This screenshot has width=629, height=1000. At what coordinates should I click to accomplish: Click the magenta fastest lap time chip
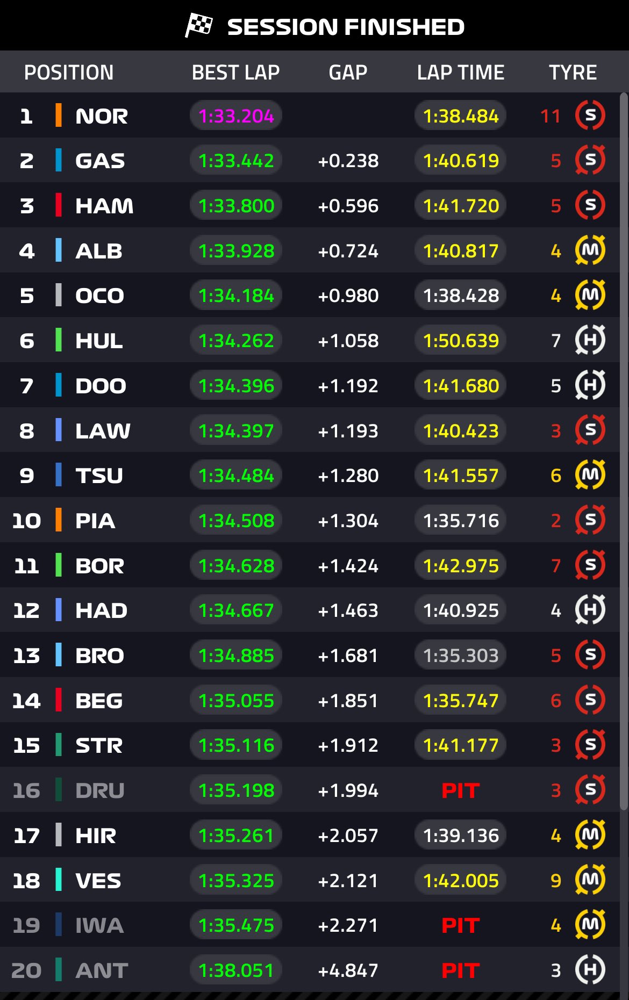[x=235, y=115]
